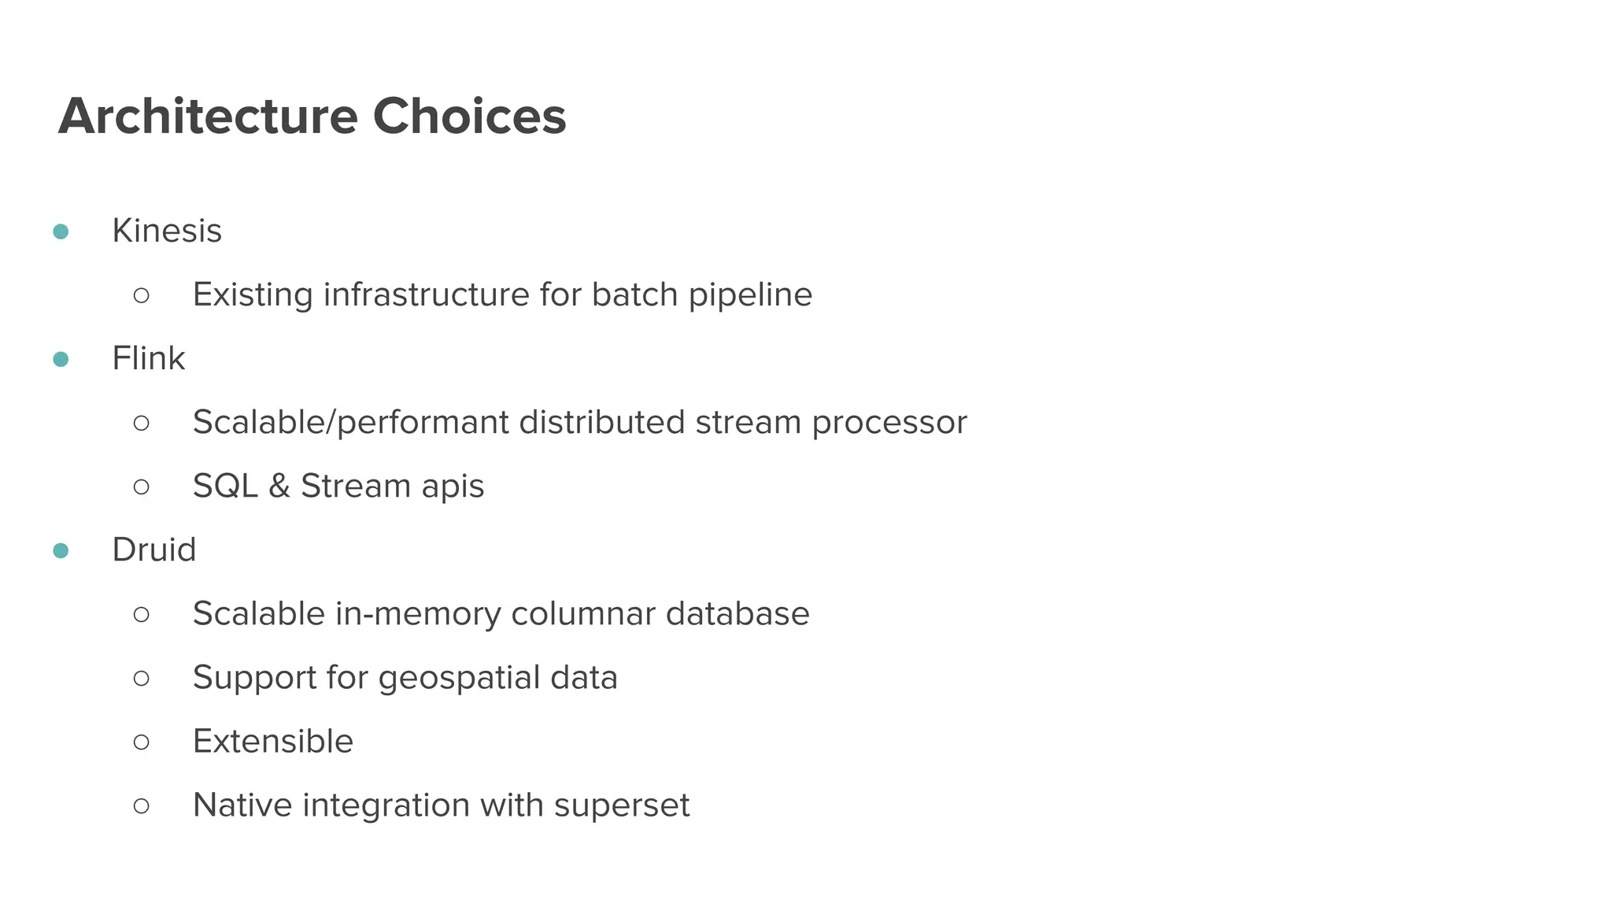Click 'Existing infrastructure for batch pipeline' line
The image size is (1612, 907).
click(x=502, y=294)
